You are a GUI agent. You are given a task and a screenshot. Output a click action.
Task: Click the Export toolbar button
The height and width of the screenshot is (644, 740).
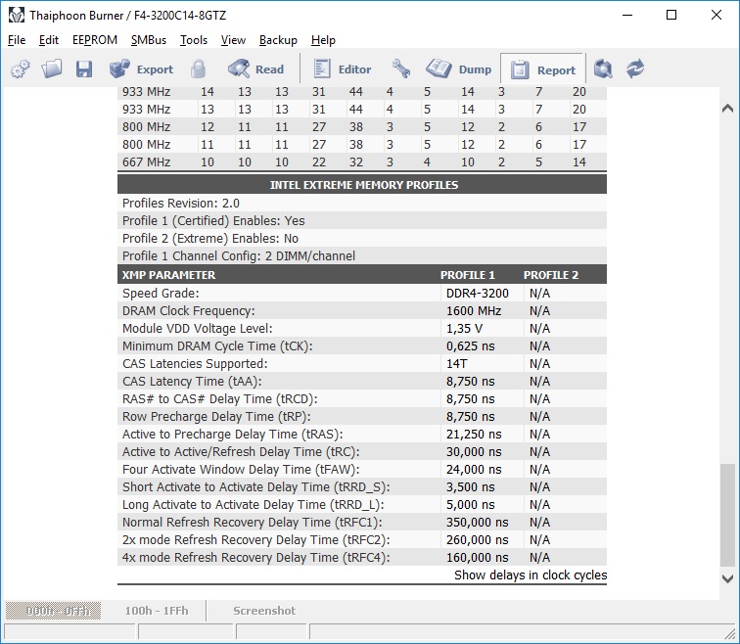pyautogui.click(x=141, y=69)
